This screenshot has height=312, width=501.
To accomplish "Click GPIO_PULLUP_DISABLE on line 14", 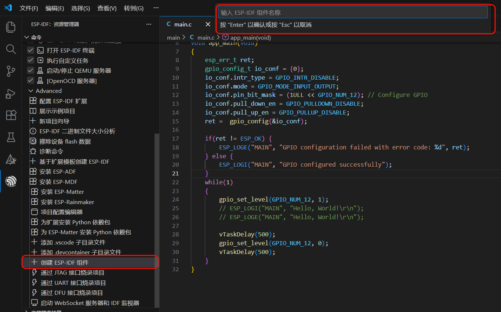I will pos(313,112).
